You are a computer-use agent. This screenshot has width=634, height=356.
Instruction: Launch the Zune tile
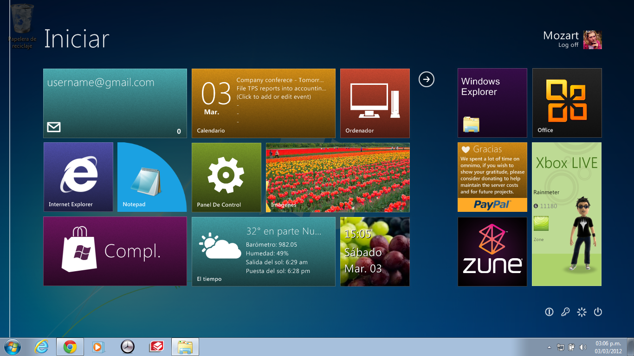coord(492,251)
